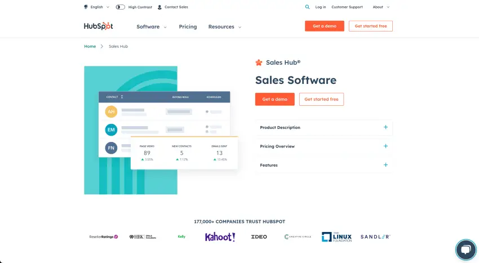The width and height of the screenshot is (479, 263).
Task: Click the header Get started free button
Action: click(x=371, y=26)
